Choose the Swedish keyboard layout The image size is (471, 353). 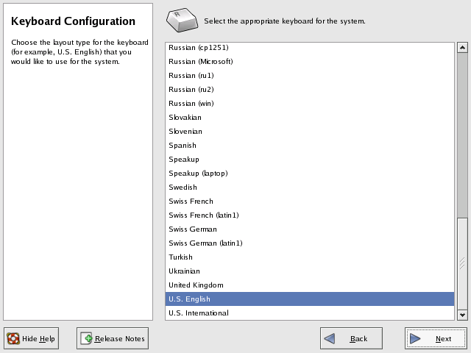click(183, 188)
